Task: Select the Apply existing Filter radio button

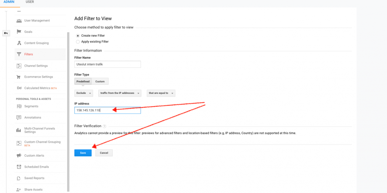Action: click(78, 42)
